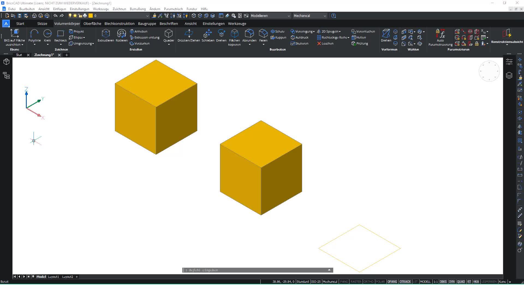Switch to the Oberfläche ribbon tab

click(92, 23)
